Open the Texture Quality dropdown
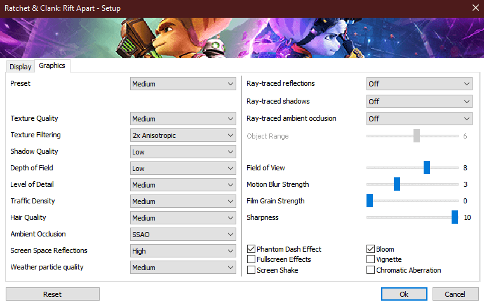 (x=183, y=119)
